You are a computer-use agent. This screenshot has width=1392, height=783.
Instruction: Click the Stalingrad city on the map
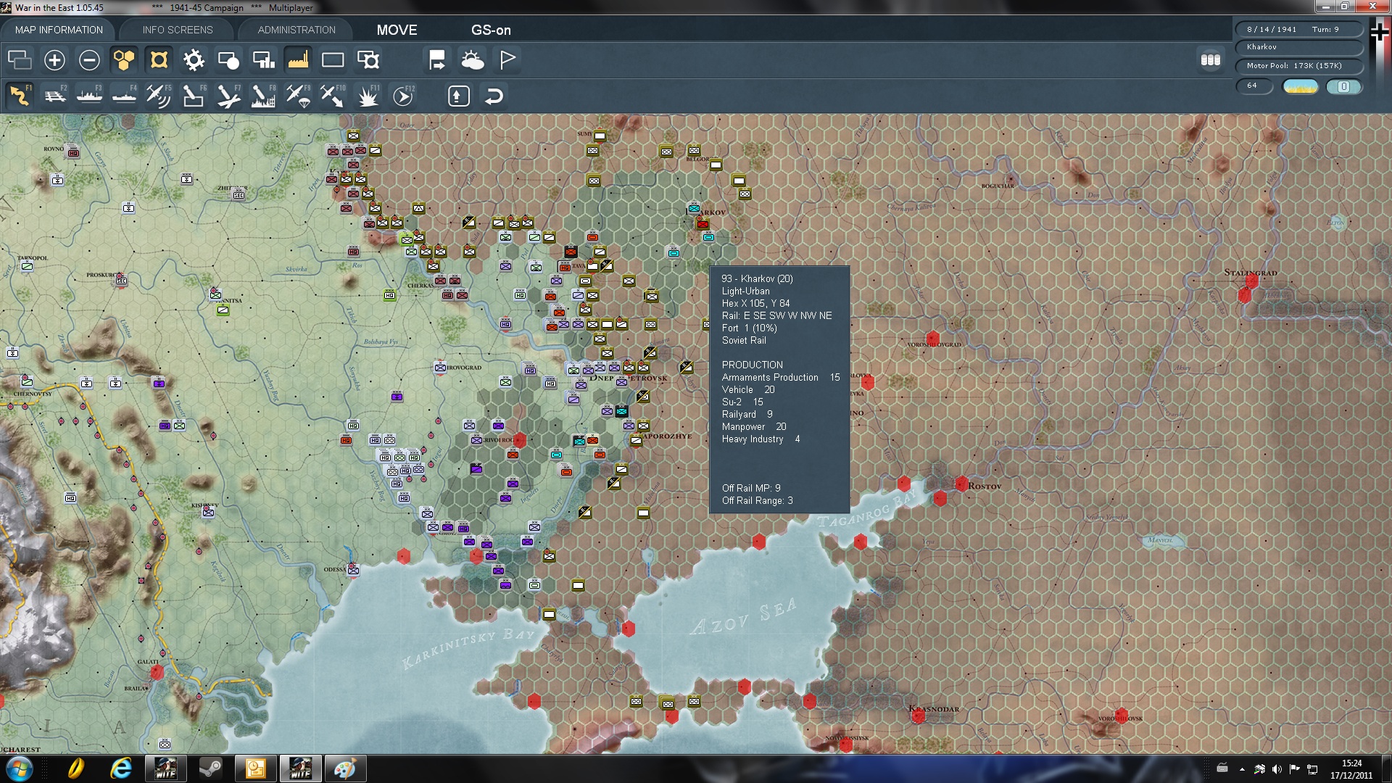coord(1251,273)
